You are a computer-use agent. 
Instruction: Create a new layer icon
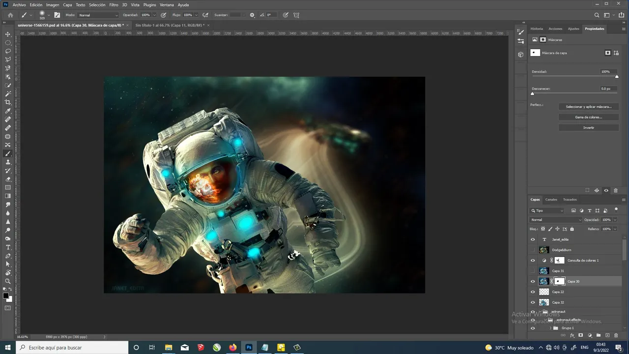pos(607,335)
